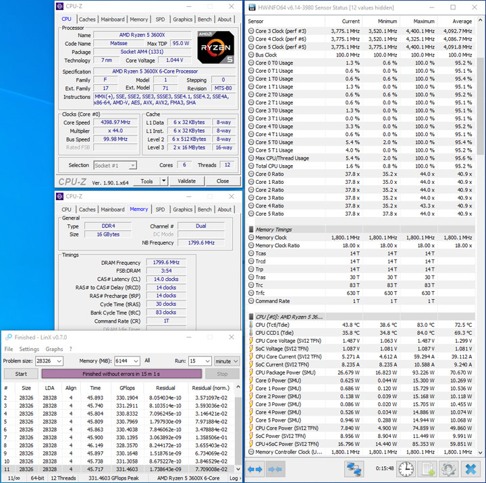486x483 pixels.
Task: Start logging with the HWiNFO log file icon
Action: point(428,469)
